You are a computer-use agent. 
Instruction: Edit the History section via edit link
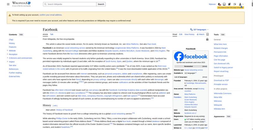tap(55, 106)
